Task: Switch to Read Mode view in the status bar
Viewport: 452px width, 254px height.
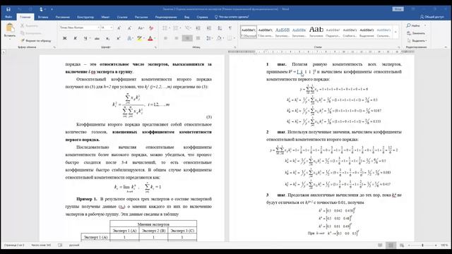Action: tap(380, 245)
